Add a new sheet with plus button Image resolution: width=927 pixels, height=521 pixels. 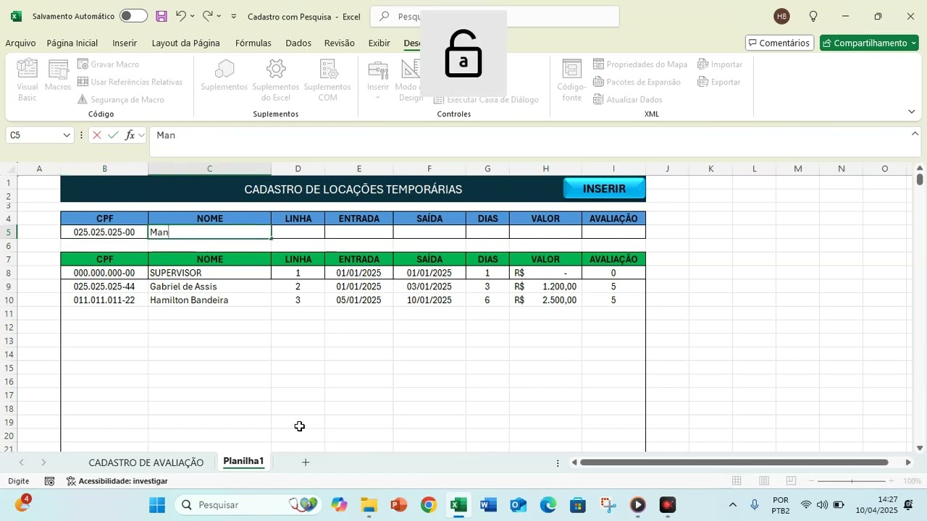[x=306, y=462]
